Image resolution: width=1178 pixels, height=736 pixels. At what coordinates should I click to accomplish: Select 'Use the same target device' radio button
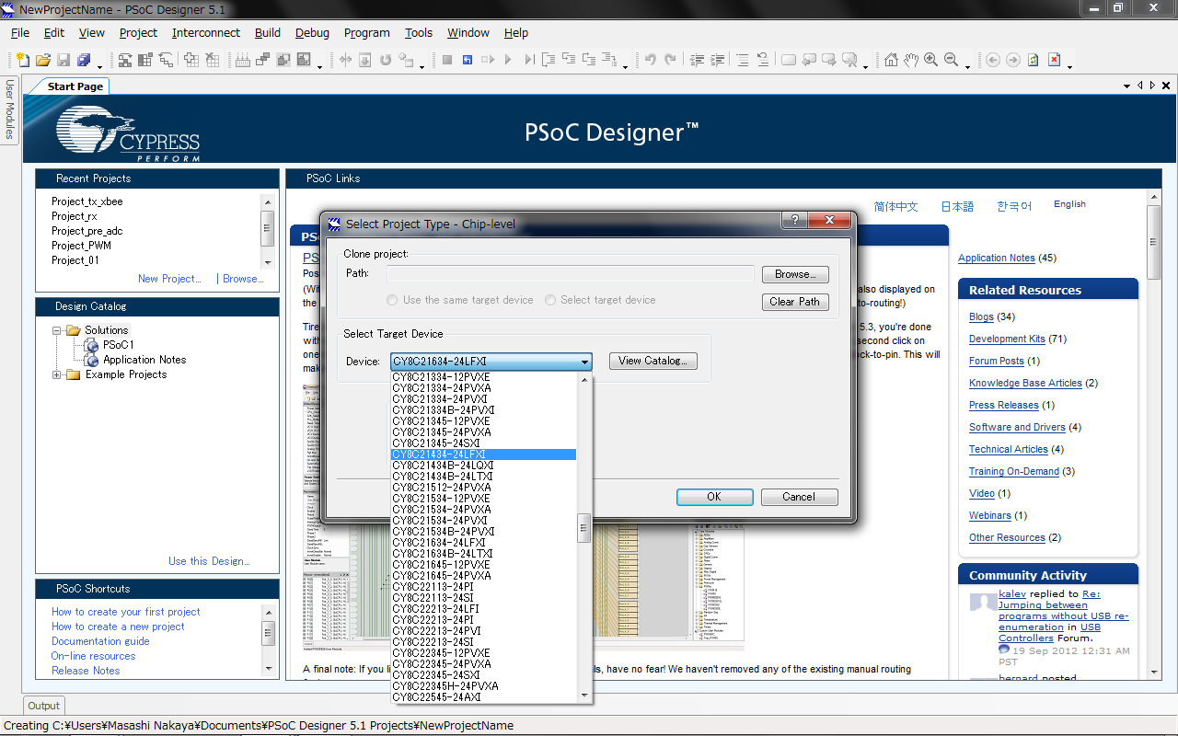pyautogui.click(x=393, y=300)
